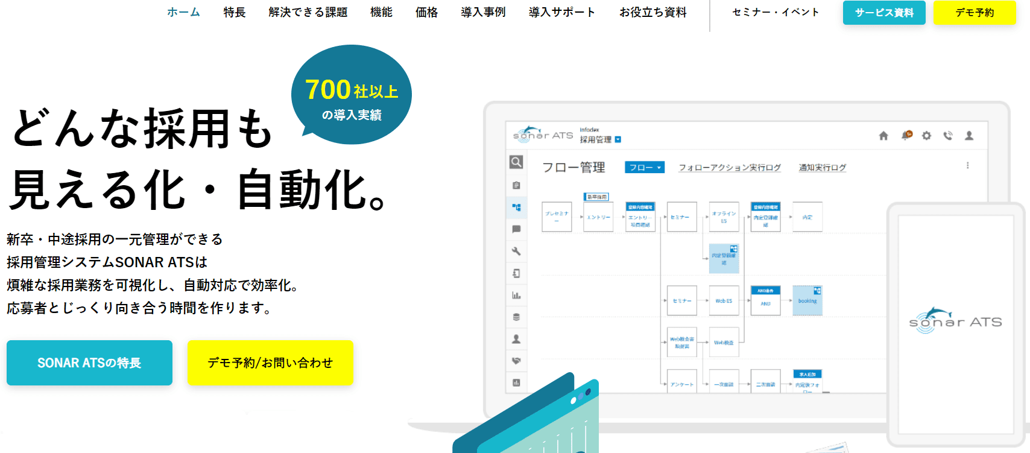Open the 機能 menu item
The image size is (1030, 453).
[x=381, y=12]
